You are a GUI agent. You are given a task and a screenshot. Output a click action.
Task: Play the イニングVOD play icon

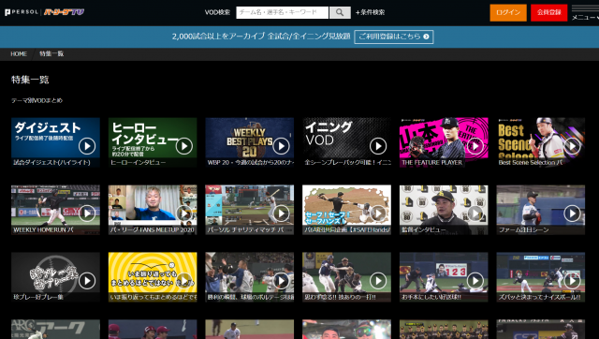(x=378, y=146)
